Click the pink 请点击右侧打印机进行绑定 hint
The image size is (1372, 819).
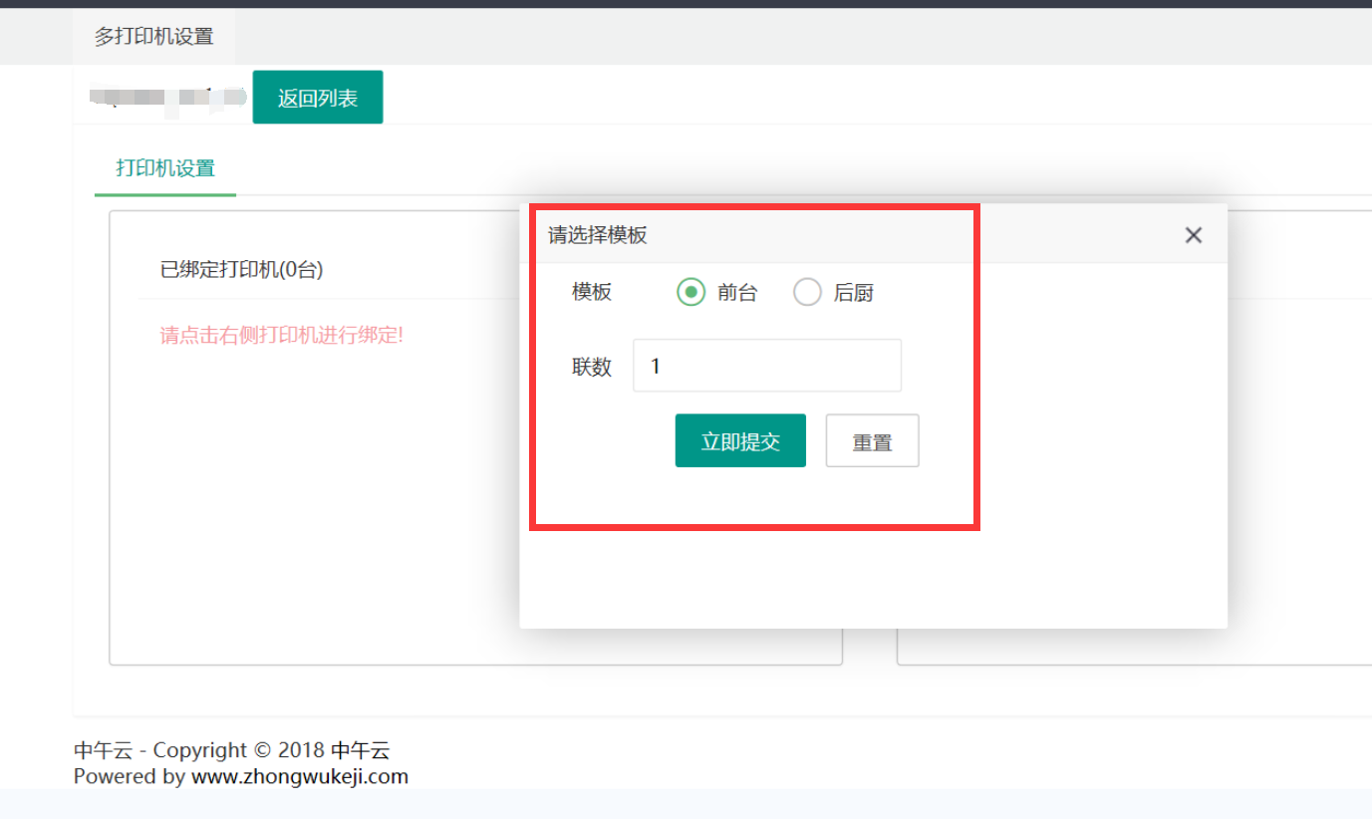(x=281, y=335)
